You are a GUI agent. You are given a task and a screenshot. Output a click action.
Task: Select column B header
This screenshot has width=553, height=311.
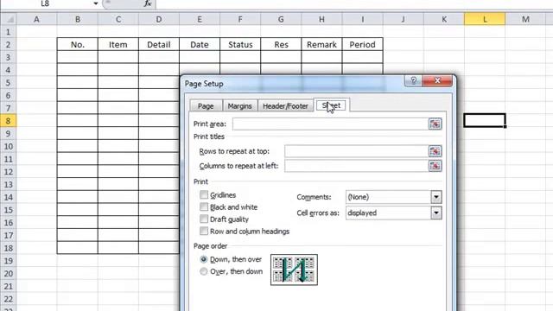pos(77,19)
